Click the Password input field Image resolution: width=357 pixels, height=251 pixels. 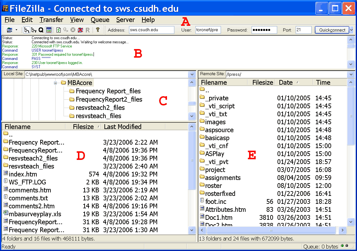pos(264,30)
